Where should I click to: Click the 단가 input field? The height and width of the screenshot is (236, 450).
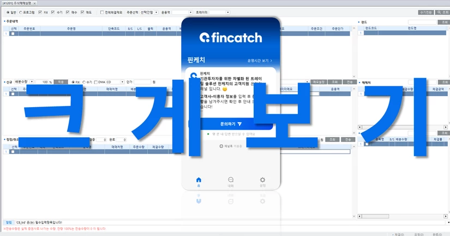click(142, 82)
